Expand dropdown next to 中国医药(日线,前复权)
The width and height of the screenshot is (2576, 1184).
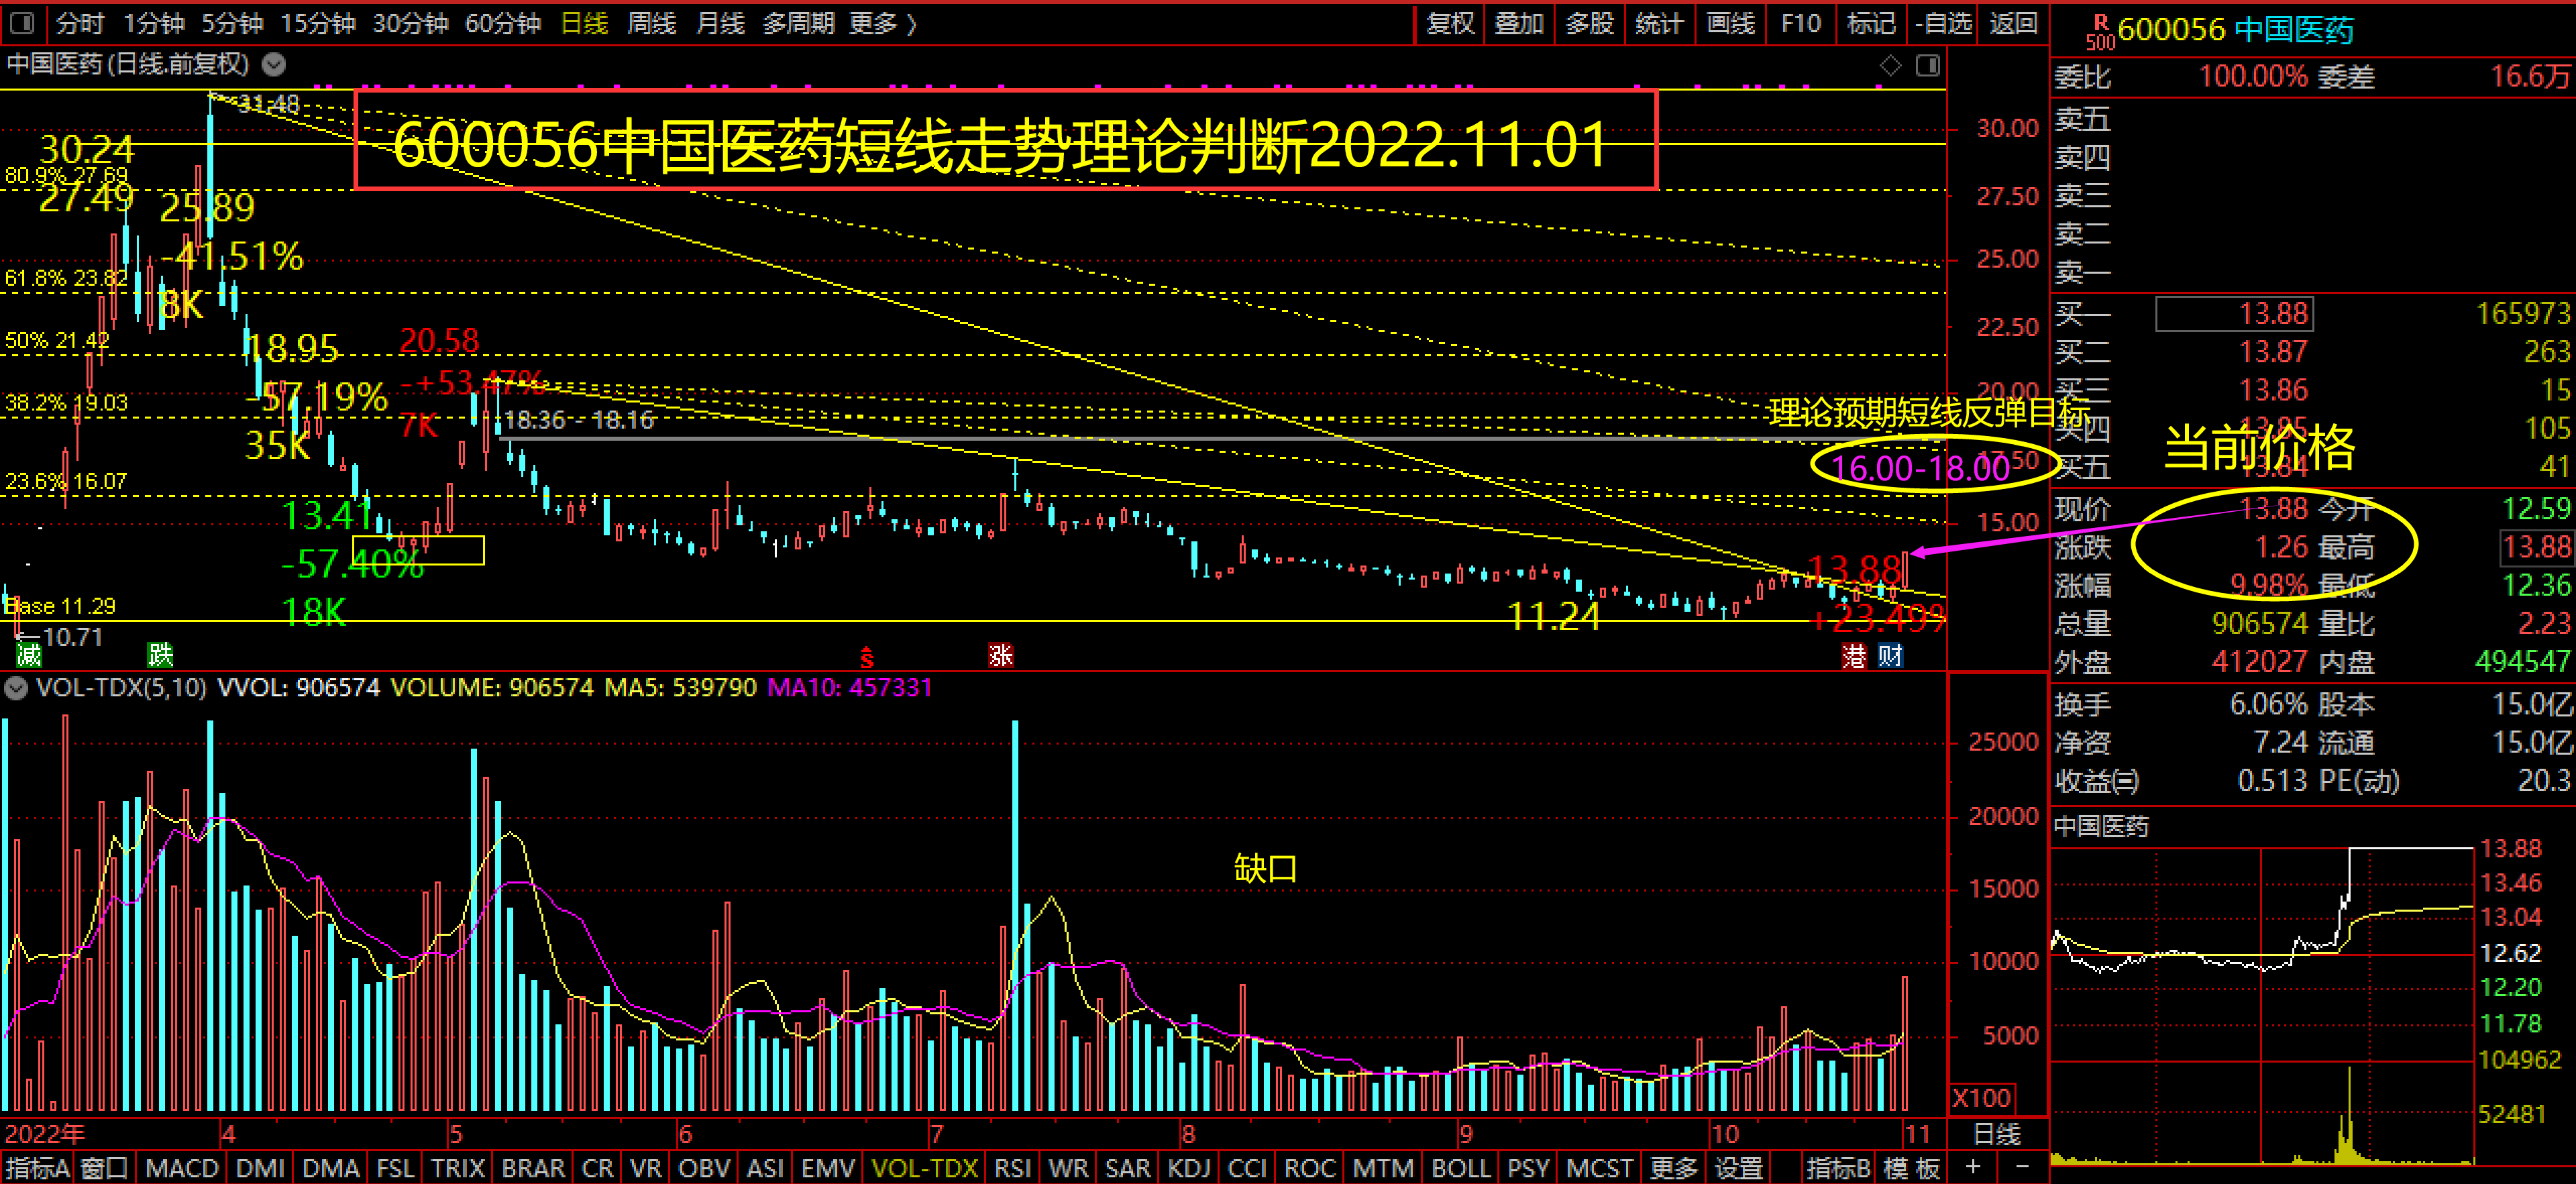pos(274,65)
